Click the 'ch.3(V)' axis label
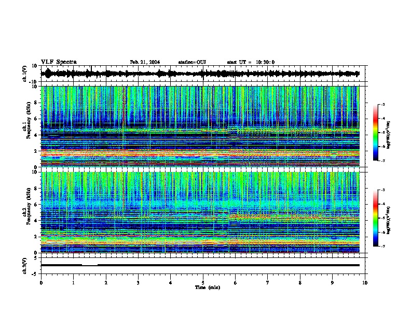Viewport: 411px width, 317px height. click(x=25, y=266)
